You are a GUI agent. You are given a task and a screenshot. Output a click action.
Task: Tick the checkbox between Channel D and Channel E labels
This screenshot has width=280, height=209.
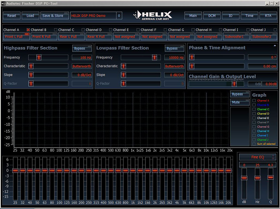tap(110, 30)
